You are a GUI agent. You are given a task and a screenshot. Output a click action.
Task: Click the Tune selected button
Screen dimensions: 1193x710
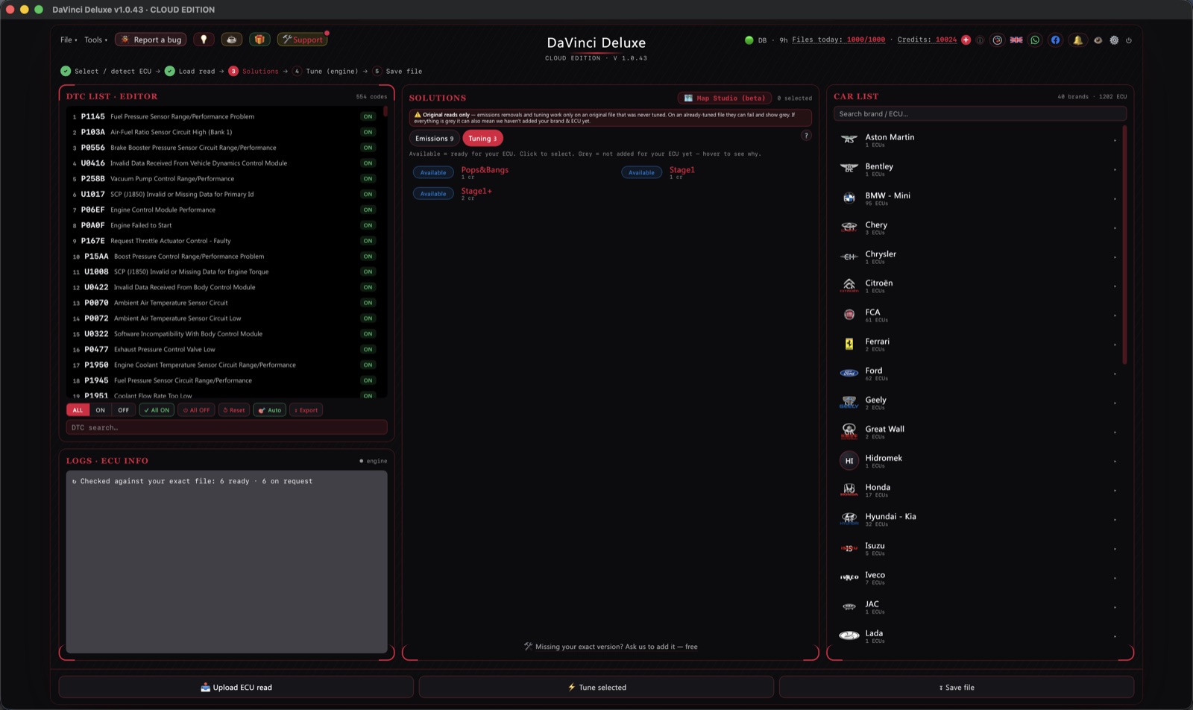(596, 687)
